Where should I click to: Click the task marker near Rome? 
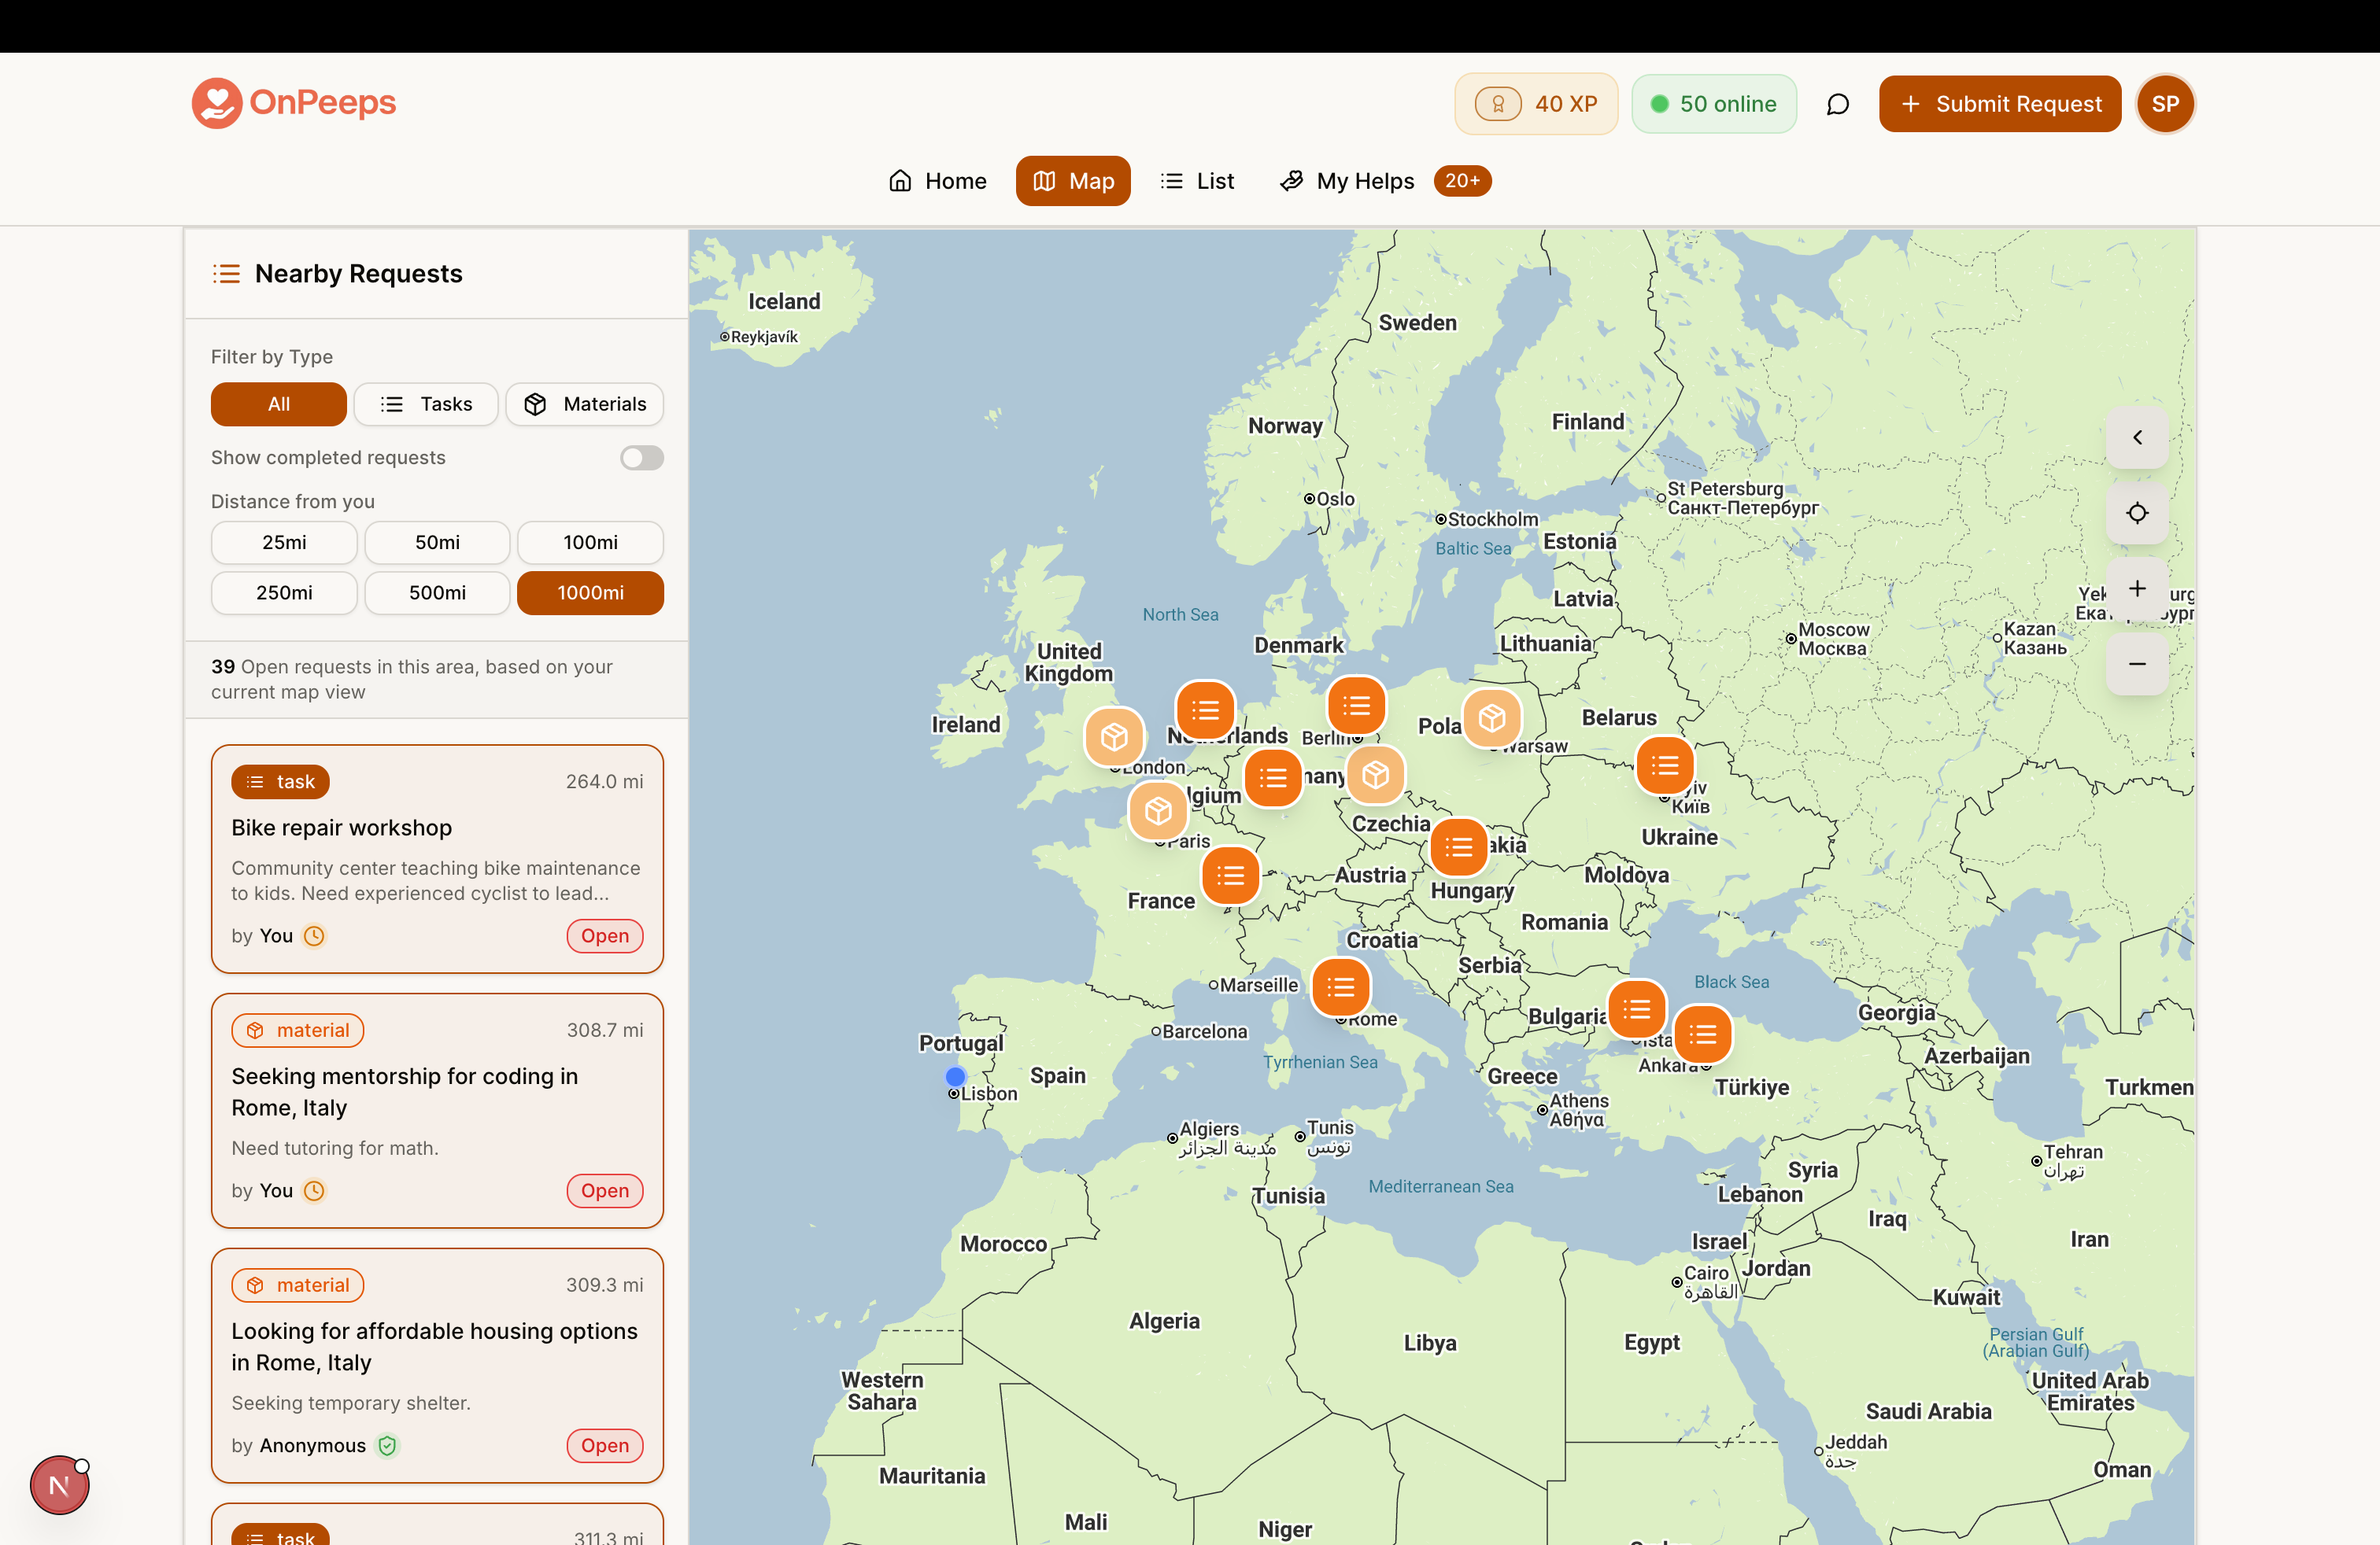pyautogui.click(x=1340, y=987)
